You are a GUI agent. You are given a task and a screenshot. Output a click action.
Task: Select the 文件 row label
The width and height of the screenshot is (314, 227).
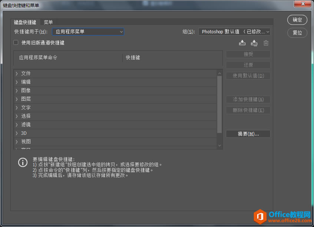tap(26, 73)
